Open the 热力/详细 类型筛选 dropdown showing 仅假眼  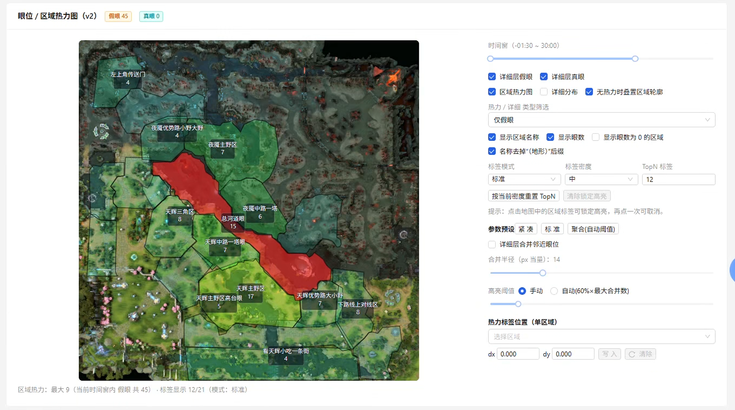602,120
